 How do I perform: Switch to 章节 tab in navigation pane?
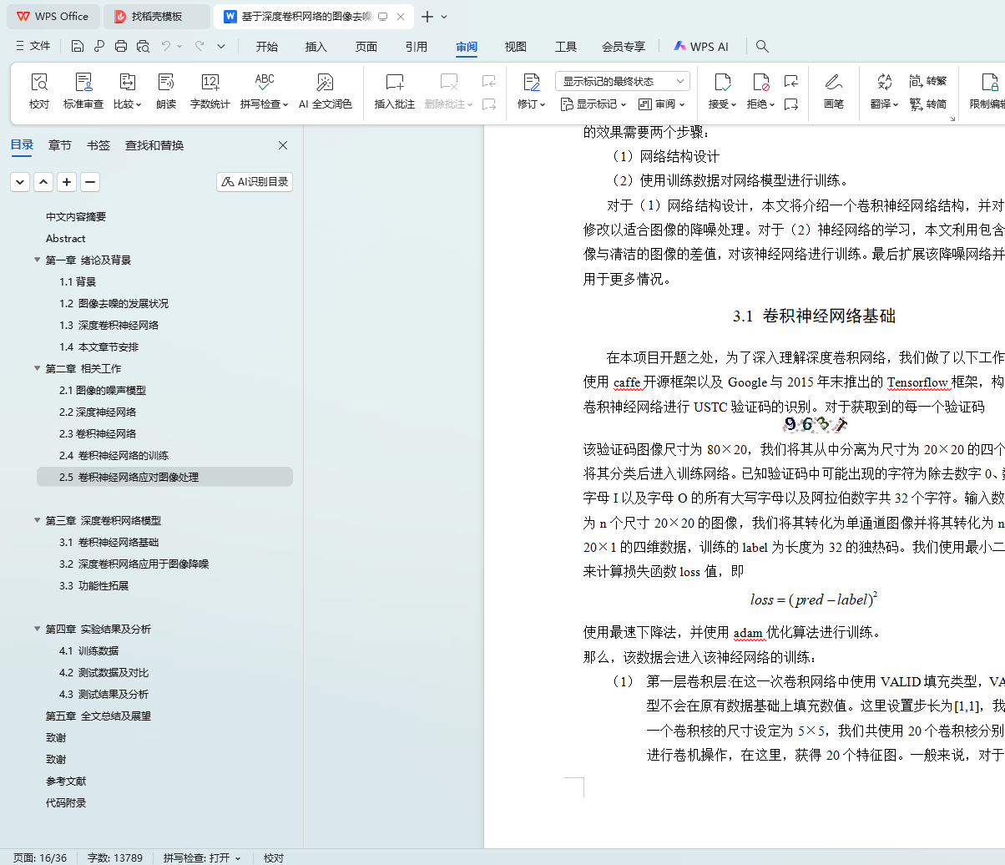(60, 145)
